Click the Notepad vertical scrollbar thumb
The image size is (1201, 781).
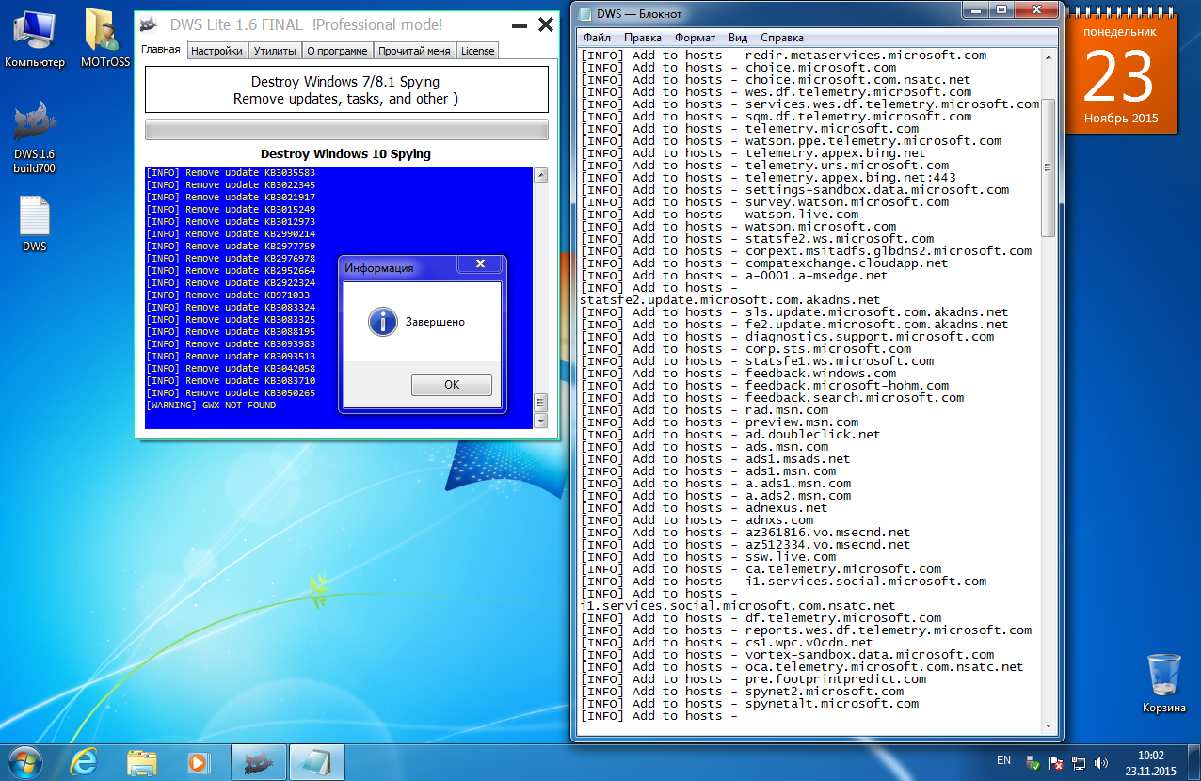point(1048,167)
